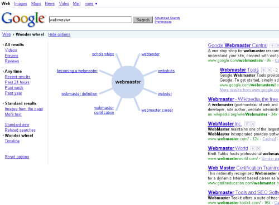This screenshot has width=279, height=205.
Task: Open Google Webmaster Central result
Action: click(238, 46)
